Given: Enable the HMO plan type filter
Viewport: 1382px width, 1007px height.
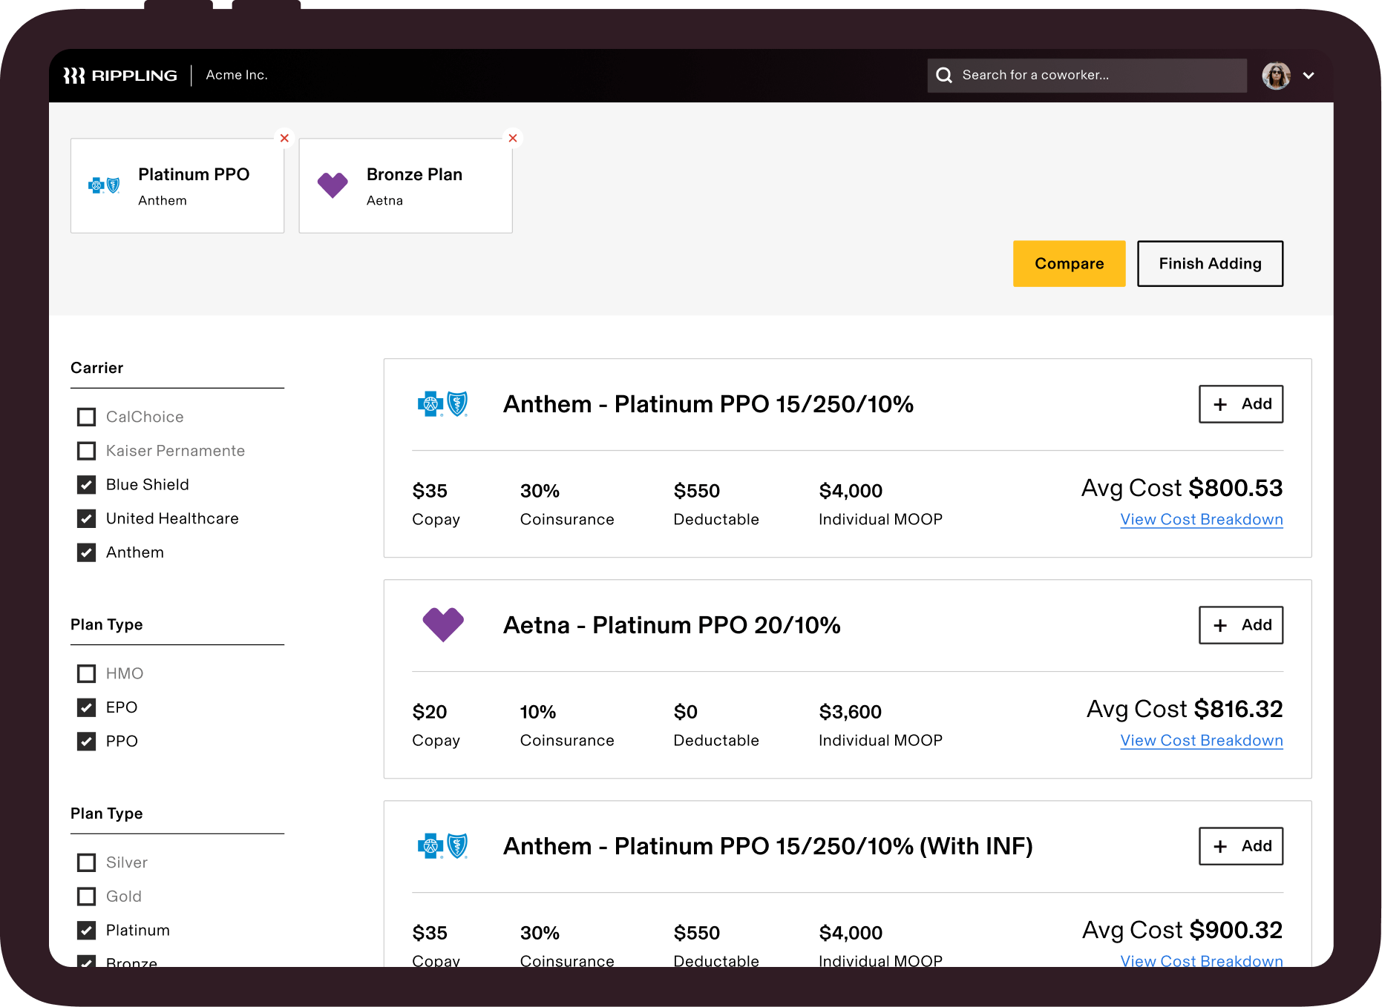Looking at the screenshot, I should coord(87,673).
